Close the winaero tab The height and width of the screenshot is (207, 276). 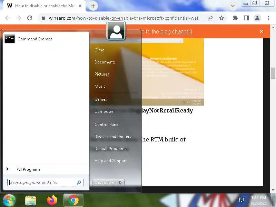(x=80, y=6)
